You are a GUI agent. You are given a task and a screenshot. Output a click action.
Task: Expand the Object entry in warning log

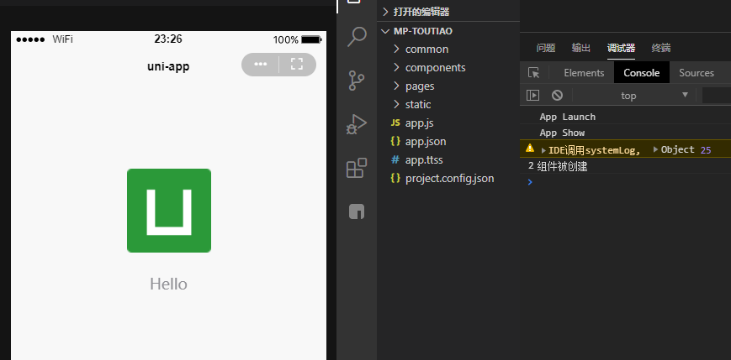point(676,149)
